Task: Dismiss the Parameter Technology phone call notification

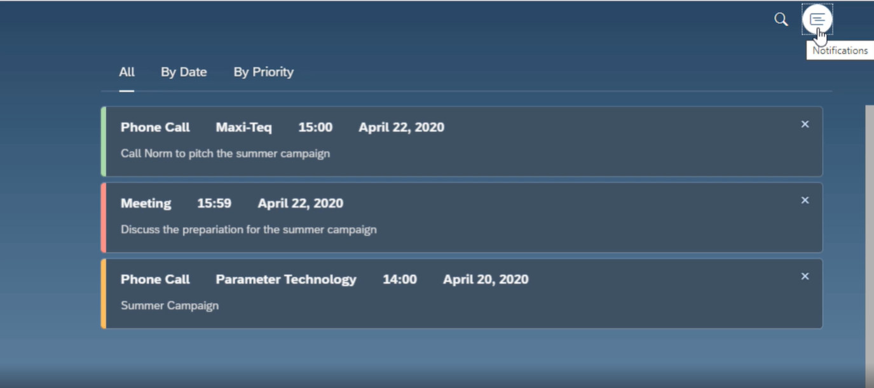Action: coord(805,277)
